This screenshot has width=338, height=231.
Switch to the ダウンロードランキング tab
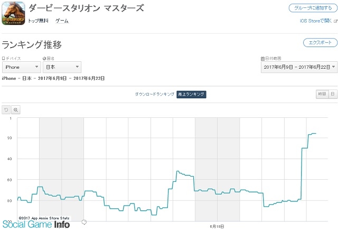click(x=155, y=94)
